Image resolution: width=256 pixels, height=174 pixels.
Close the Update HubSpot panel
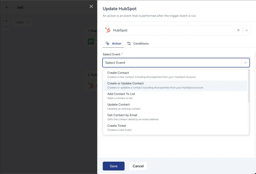point(91,6)
